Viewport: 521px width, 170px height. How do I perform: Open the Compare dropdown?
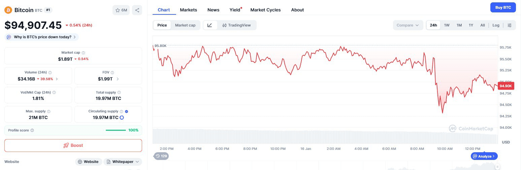pyautogui.click(x=408, y=25)
